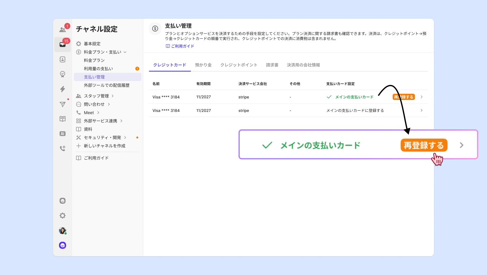Open the phone call icon in sidebar

click(x=62, y=148)
